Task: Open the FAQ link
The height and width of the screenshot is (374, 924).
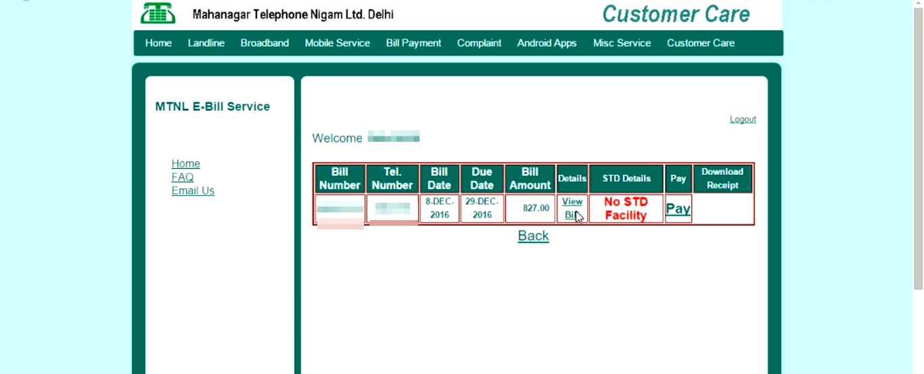Action: tap(182, 178)
